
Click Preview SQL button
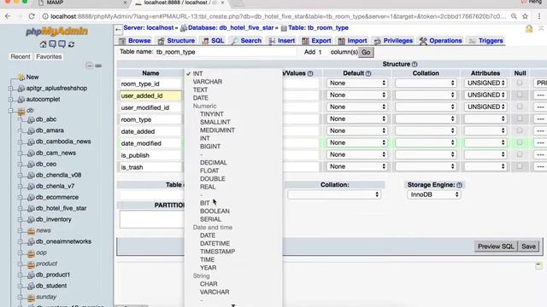click(496, 246)
